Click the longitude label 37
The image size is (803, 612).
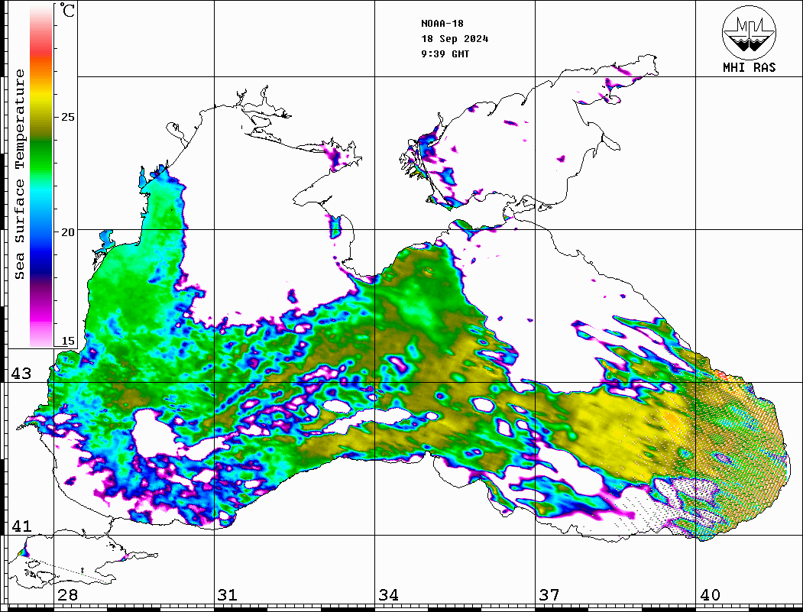click(549, 594)
